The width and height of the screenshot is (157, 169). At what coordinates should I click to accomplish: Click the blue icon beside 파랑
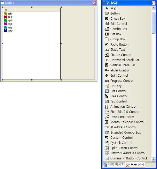pyautogui.click(x=5, y=31)
